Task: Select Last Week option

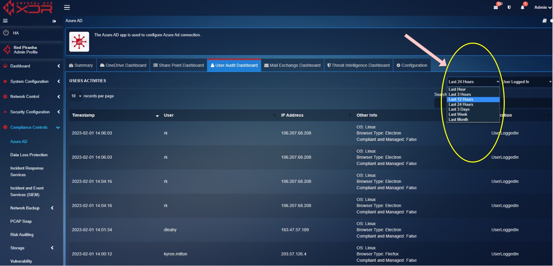Action: [473, 115]
